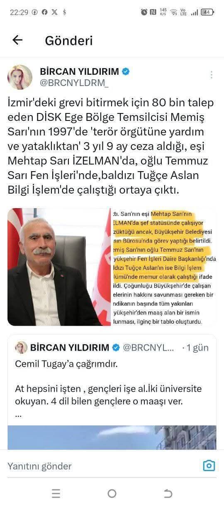The width and height of the screenshot is (224, 506).
Task: Tap the quoted post's small avatar
Action: coord(21,348)
